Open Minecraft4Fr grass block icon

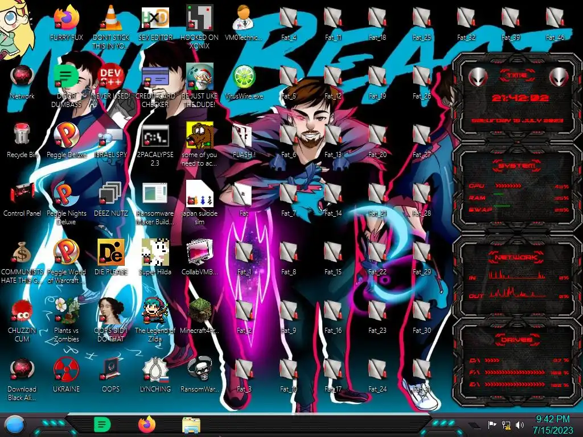click(x=200, y=311)
